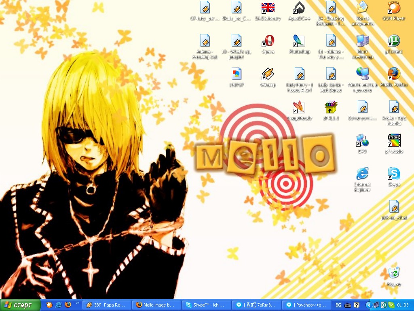The height and width of the screenshot is (311, 414).
Task: Expand quick launch overflow chevron
Action: (77, 303)
